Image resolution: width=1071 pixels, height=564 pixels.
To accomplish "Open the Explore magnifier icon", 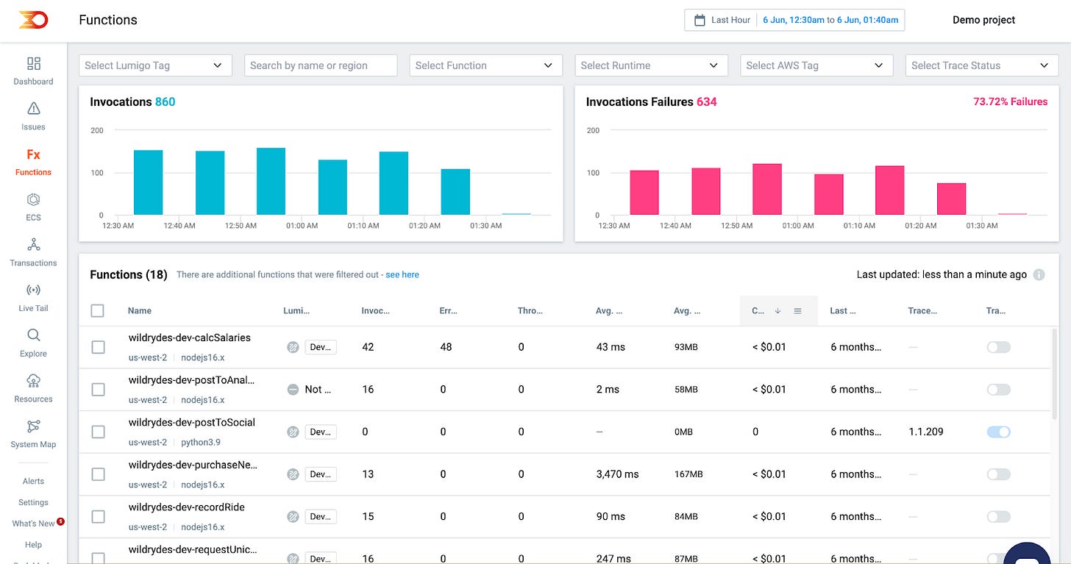I will (x=34, y=335).
